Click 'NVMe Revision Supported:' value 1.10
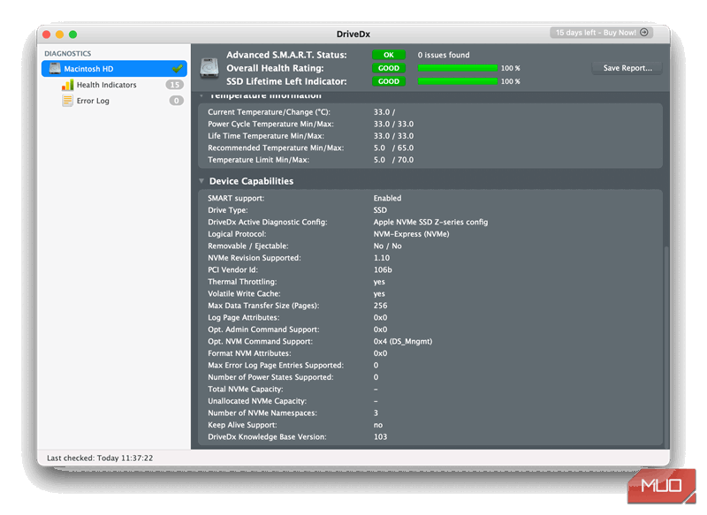This screenshot has width=707, height=515. pos(382,258)
